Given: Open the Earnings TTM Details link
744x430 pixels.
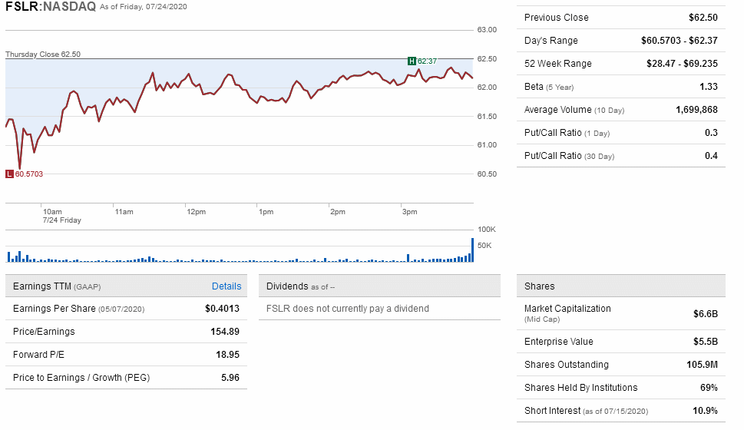Looking at the screenshot, I should click(x=227, y=286).
